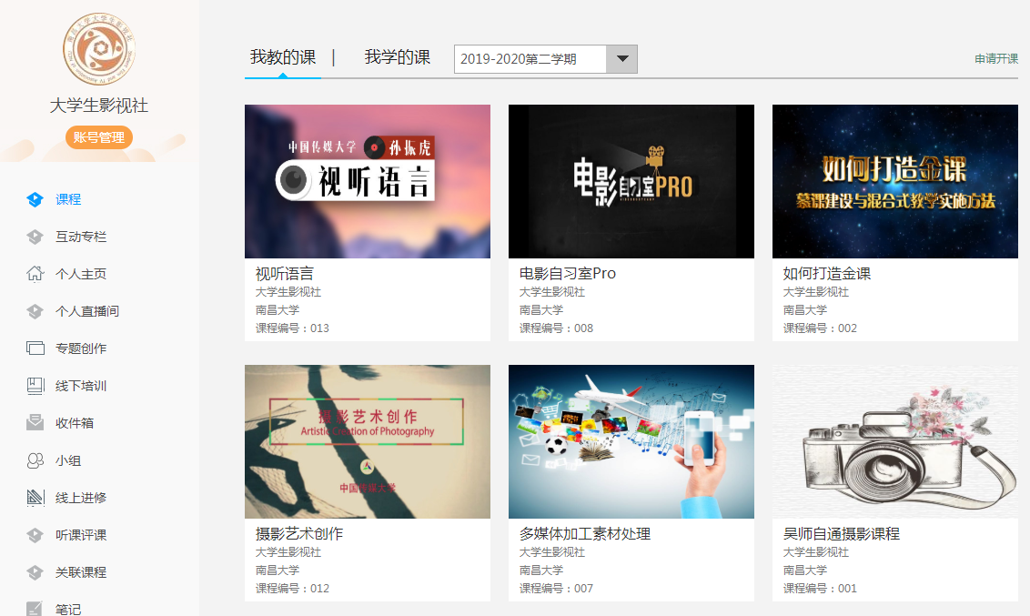
Task: Open 线下培训 book icon
Action: pos(35,386)
